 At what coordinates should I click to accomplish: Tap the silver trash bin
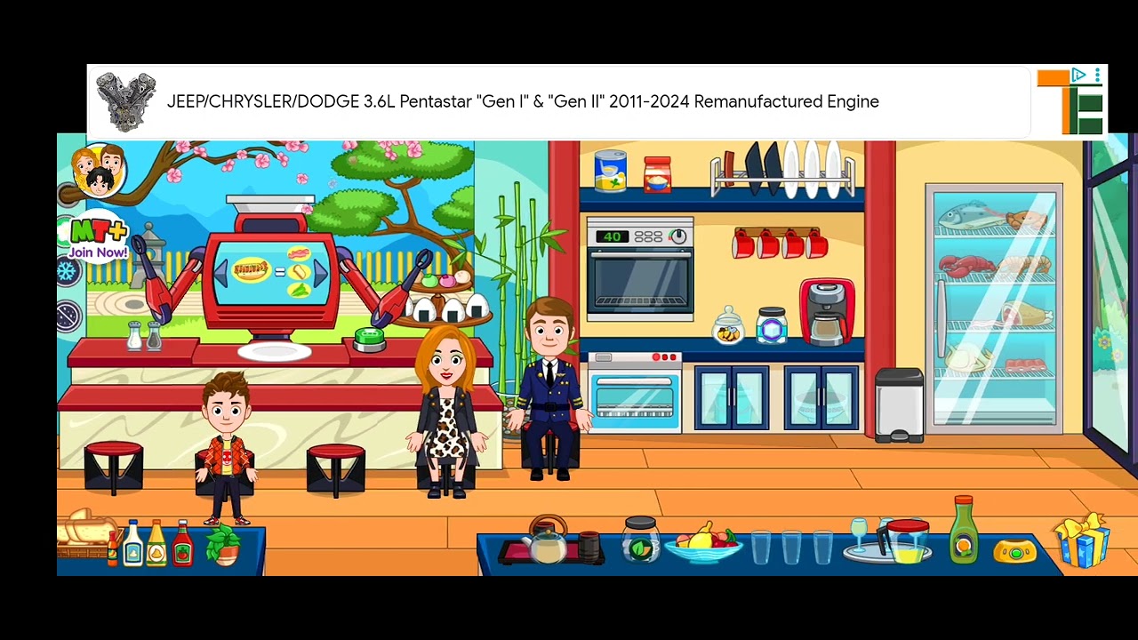tap(899, 405)
